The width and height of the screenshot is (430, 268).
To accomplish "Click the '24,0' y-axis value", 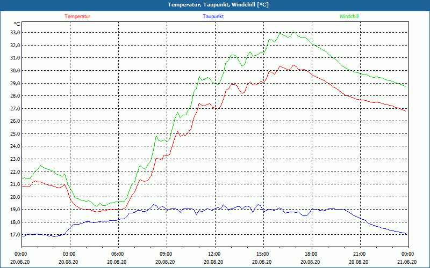I will click(15, 146).
